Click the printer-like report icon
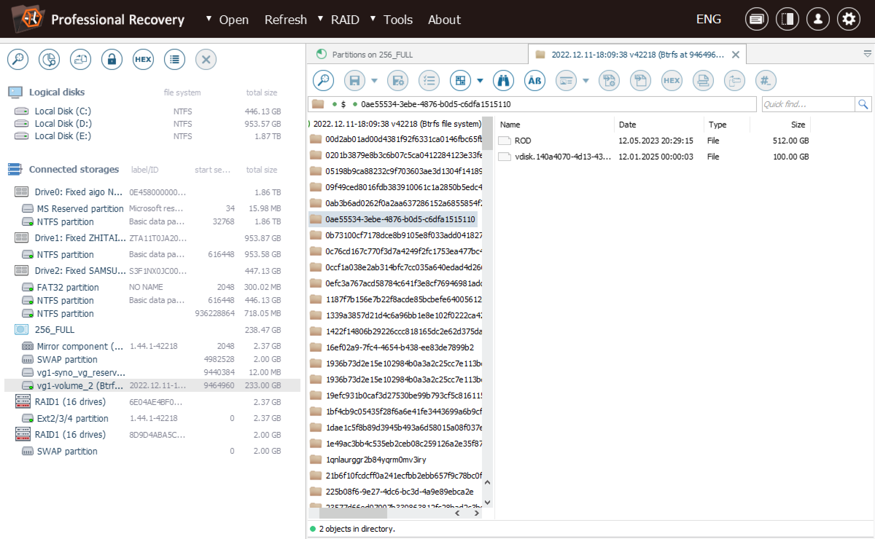This screenshot has height=539, width=875. (703, 80)
